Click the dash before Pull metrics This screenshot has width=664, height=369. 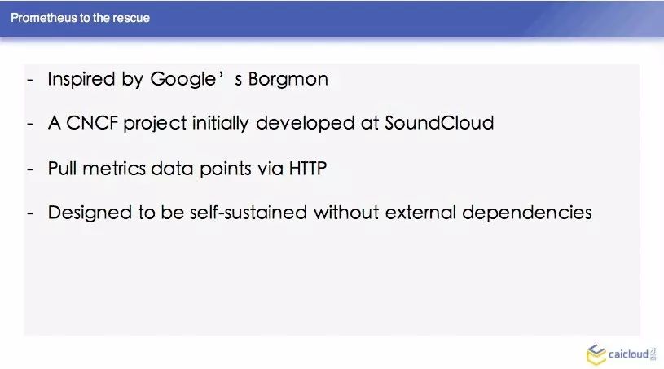point(30,169)
